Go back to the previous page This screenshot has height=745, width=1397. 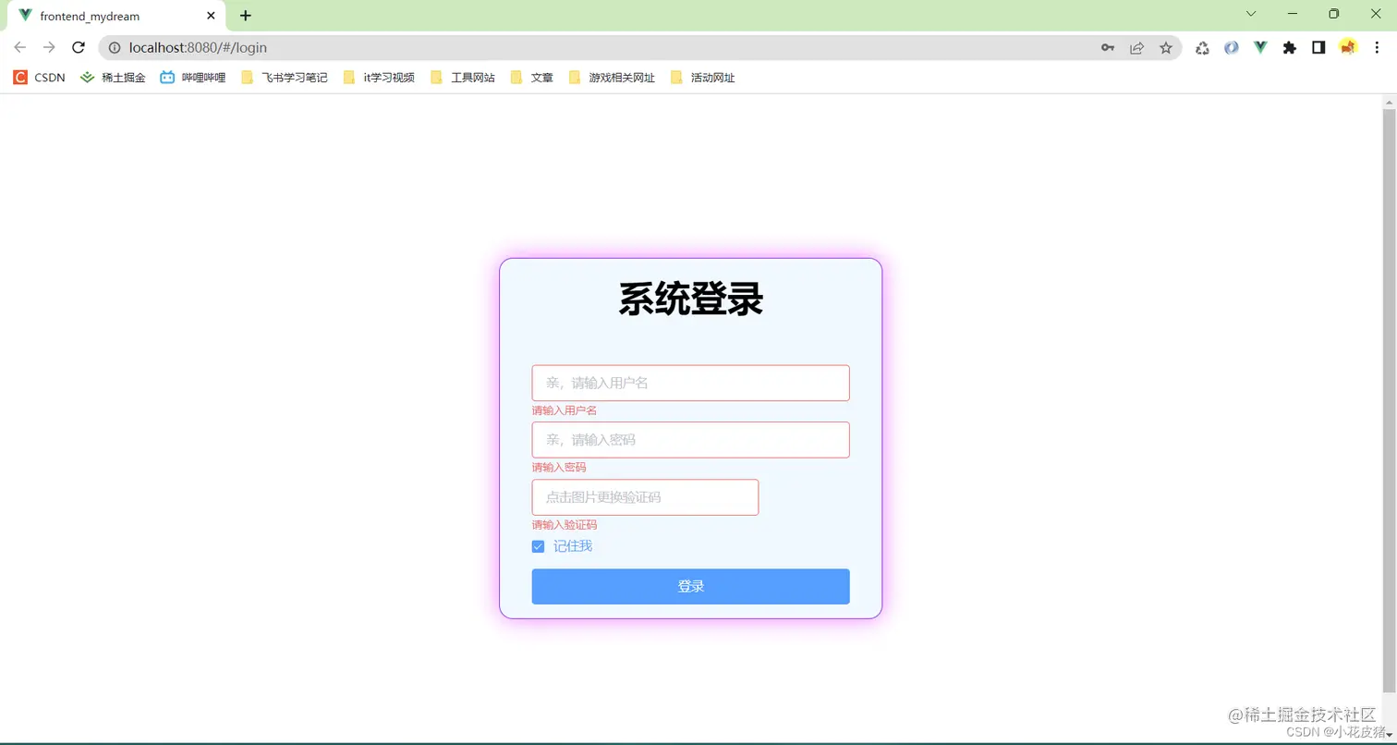click(20, 47)
